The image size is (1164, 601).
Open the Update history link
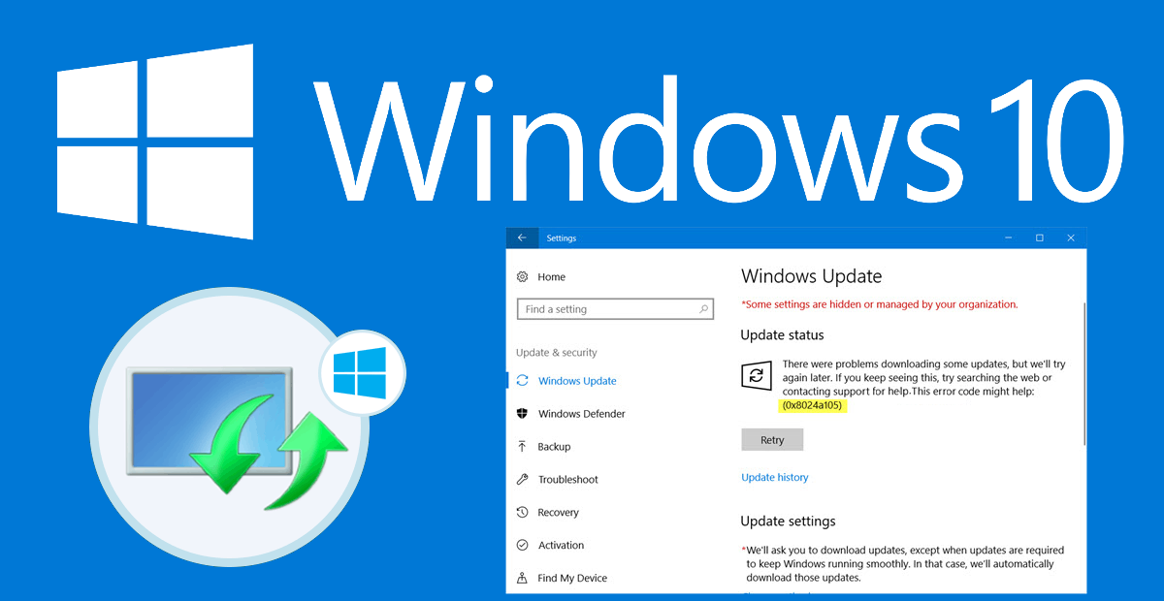[774, 477]
